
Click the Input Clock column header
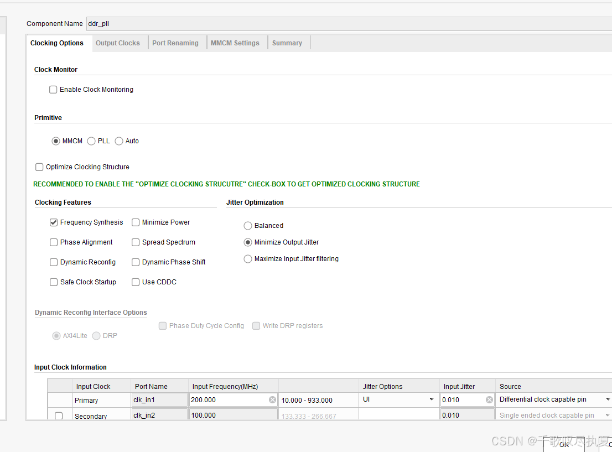pyautogui.click(x=101, y=386)
